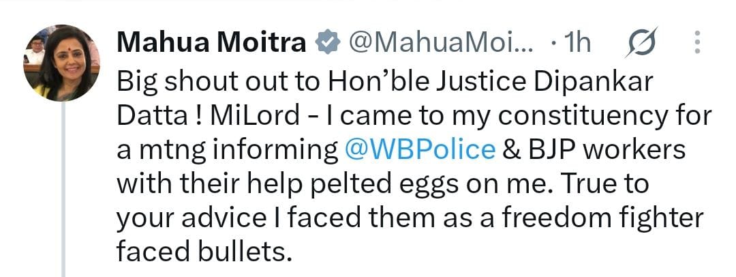Open the Grok explain-post icon

pyautogui.click(x=642, y=42)
